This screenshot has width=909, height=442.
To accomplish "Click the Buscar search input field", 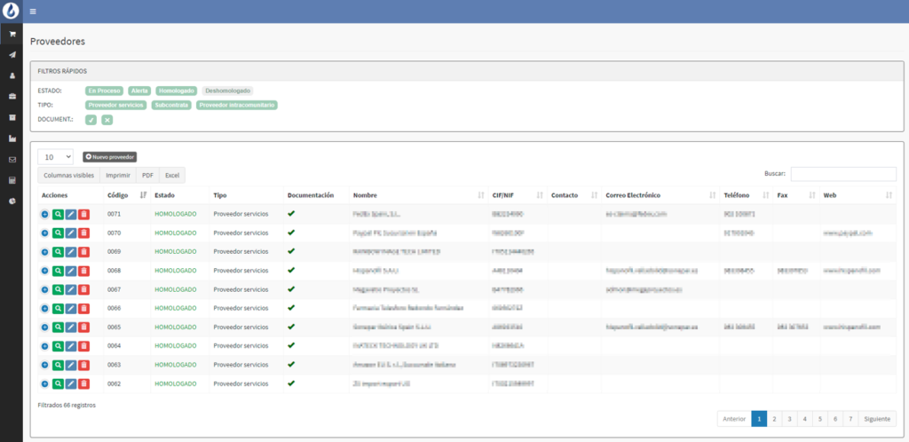I will coord(842,174).
